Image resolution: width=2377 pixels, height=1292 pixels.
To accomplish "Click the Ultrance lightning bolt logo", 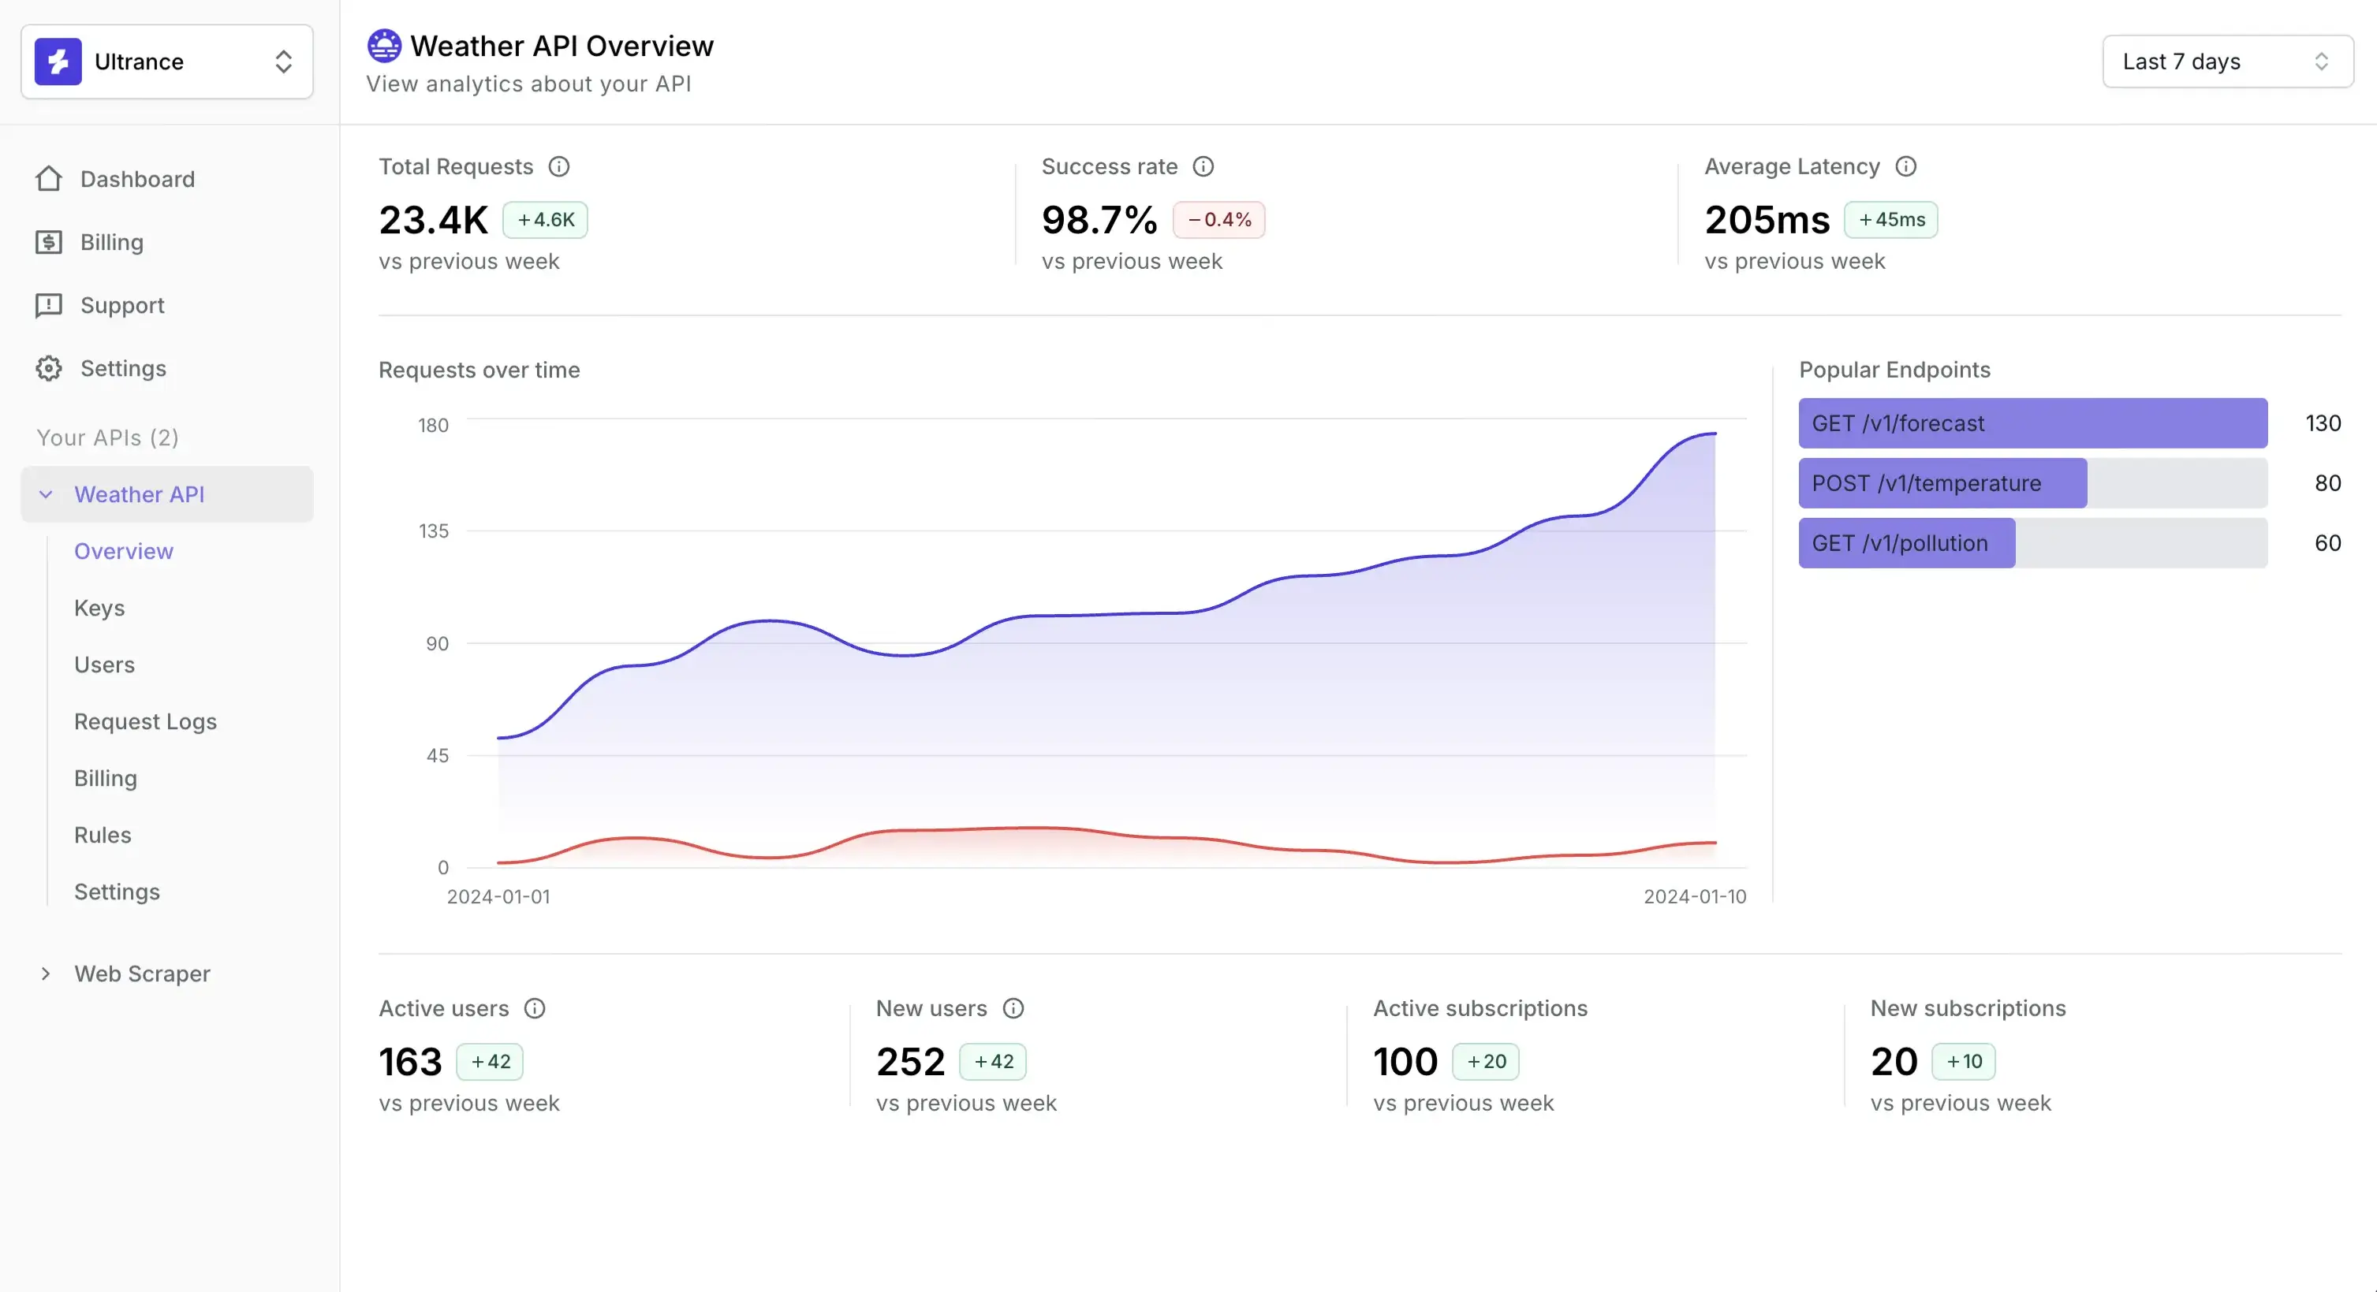I will click(x=58, y=61).
